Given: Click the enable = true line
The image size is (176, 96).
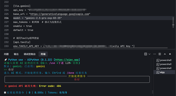Looking at the screenshot, I should click(x=22, y=26).
